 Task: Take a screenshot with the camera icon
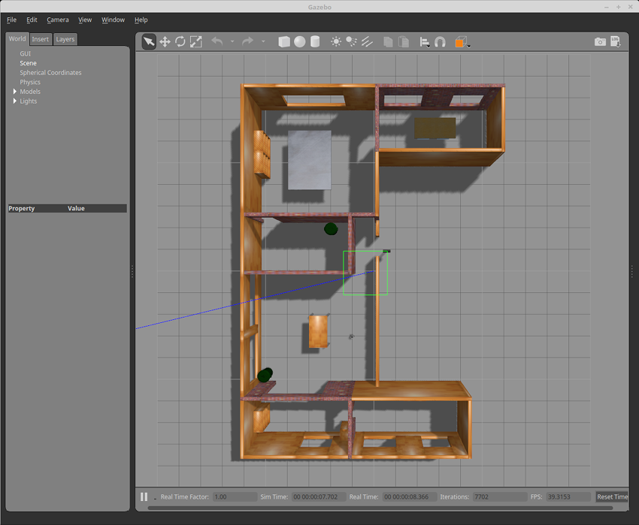600,41
